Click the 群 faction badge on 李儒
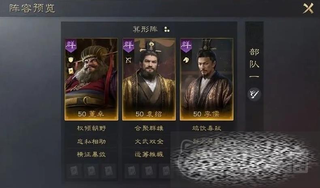 tap(186, 46)
